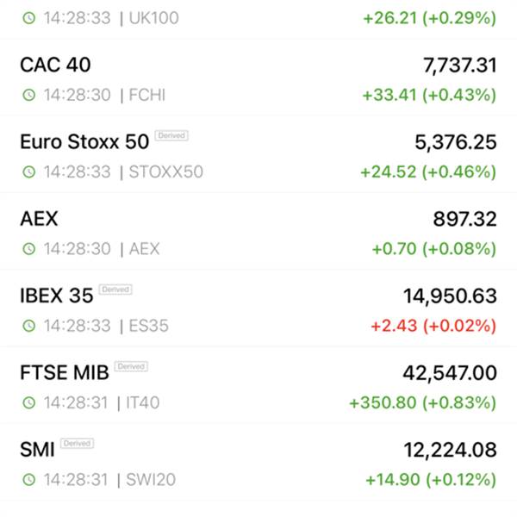Viewport: 517px width, 517px height.
Task: Tap the clock icon beside ES35 timestamp
Action: tap(29, 326)
